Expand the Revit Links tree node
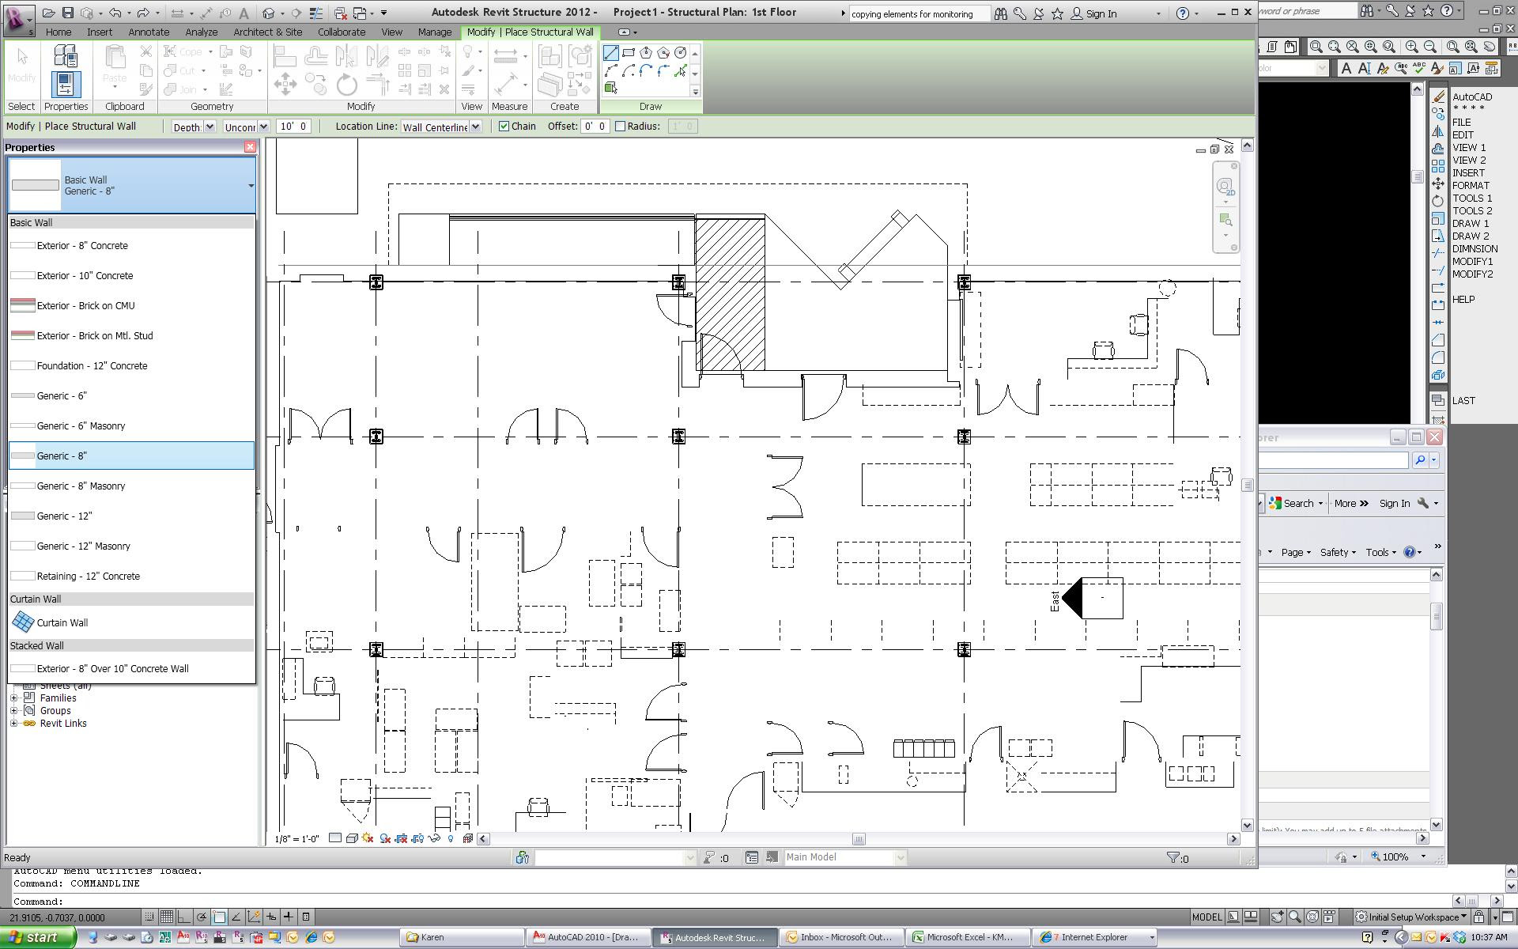The width and height of the screenshot is (1518, 949). pyautogui.click(x=13, y=724)
